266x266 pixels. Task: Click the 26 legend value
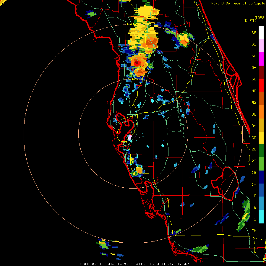coord(254,149)
